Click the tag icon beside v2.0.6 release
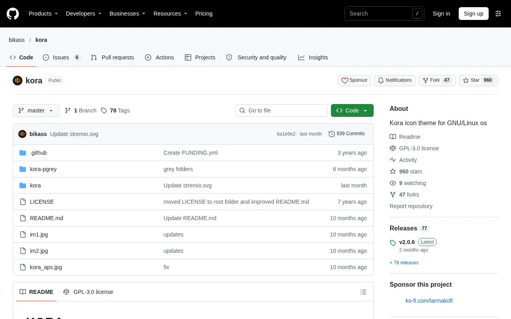511x319 pixels. tap(393, 242)
